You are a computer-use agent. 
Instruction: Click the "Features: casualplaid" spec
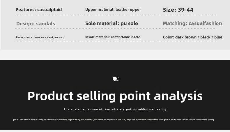[39, 10]
